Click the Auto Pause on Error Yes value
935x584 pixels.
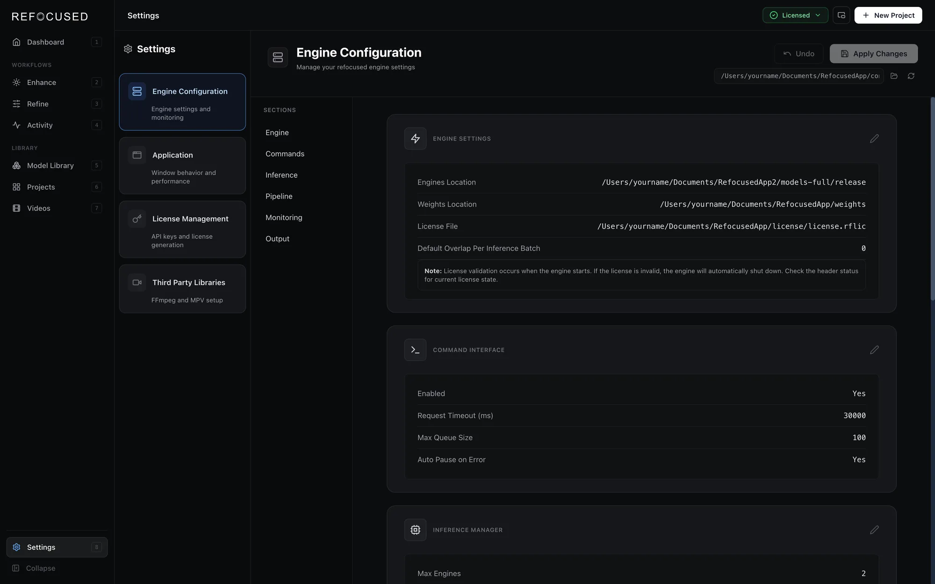click(x=859, y=460)
